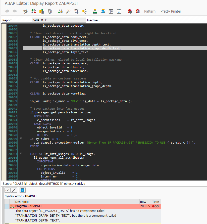Click the Pattern button
Viewport: 207px width, 224px height.
tap(150, 11)
